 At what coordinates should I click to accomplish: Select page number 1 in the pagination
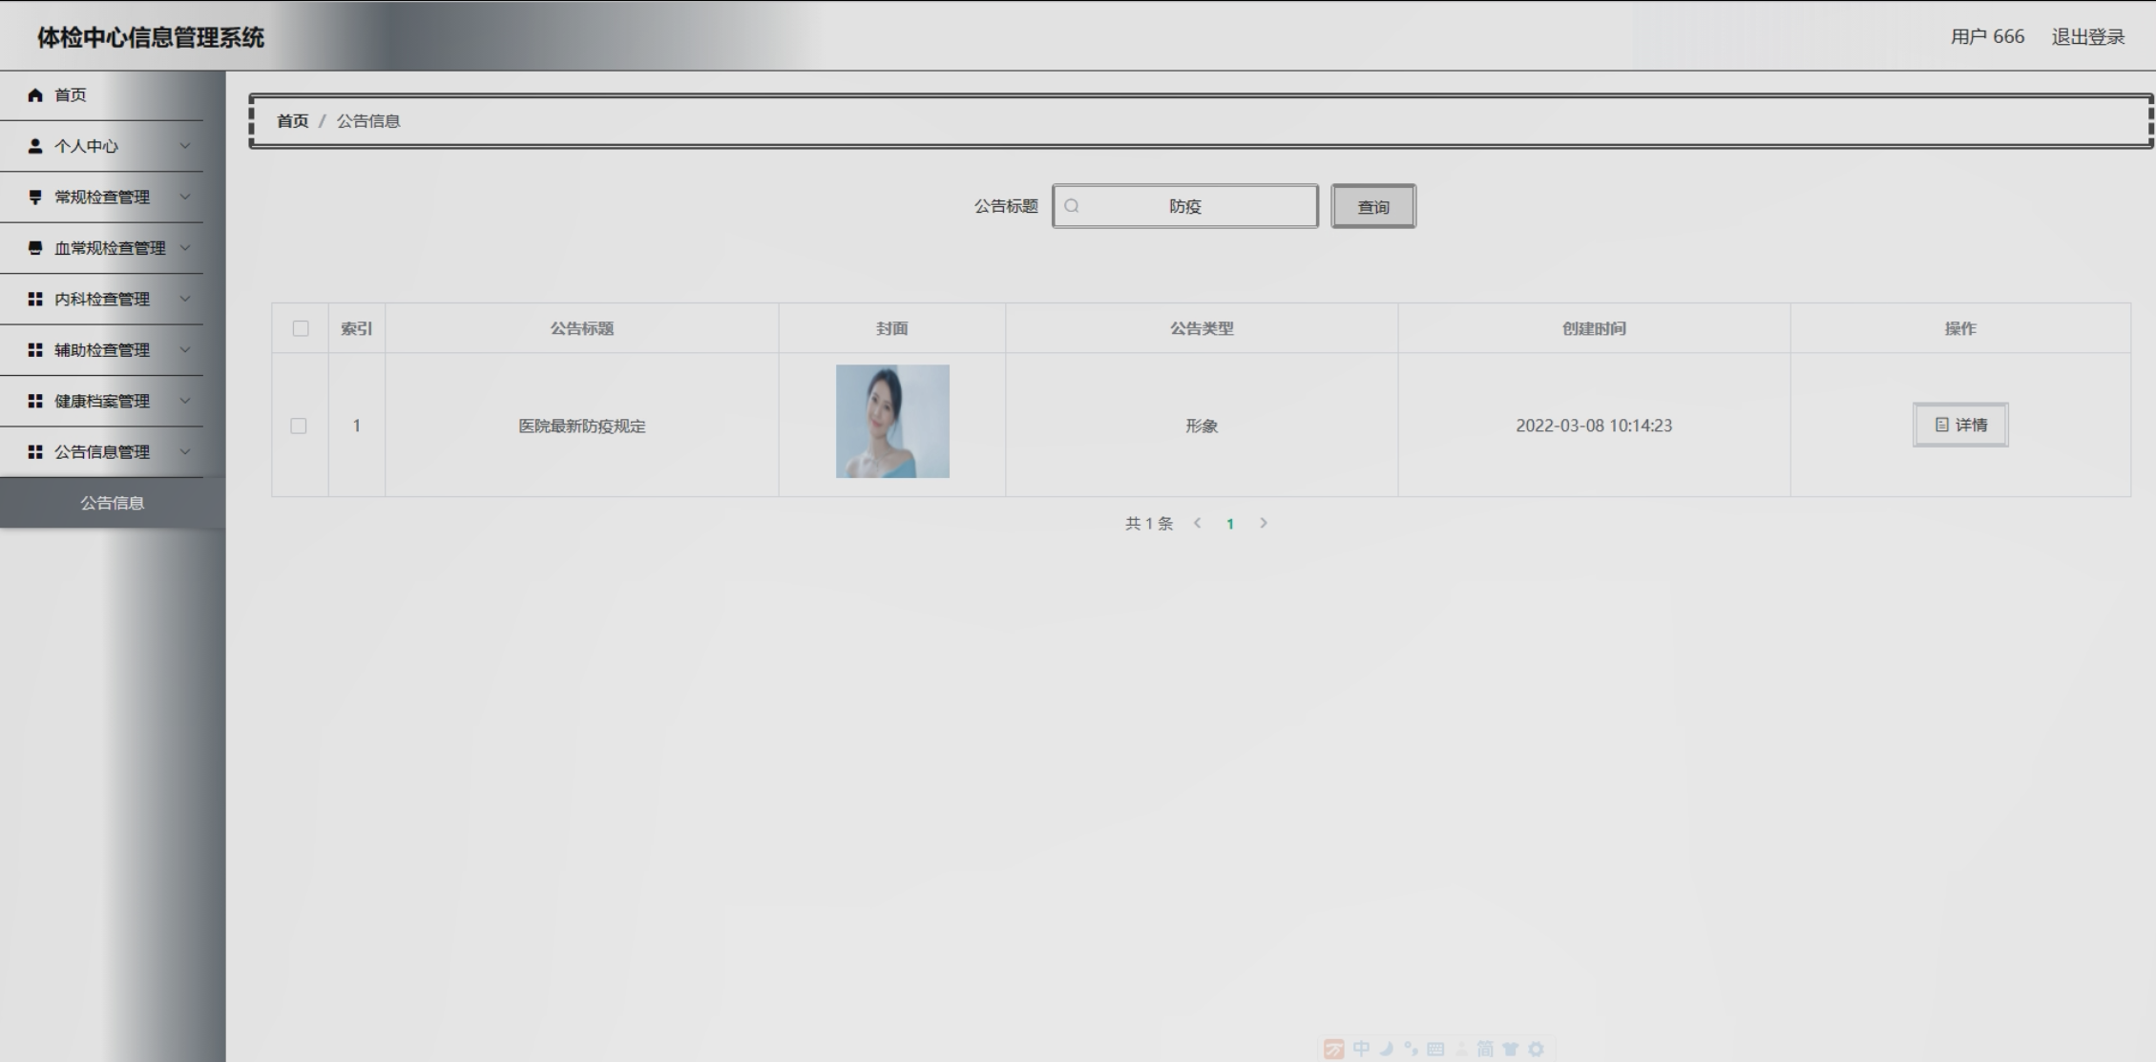tap(1230, 524)
